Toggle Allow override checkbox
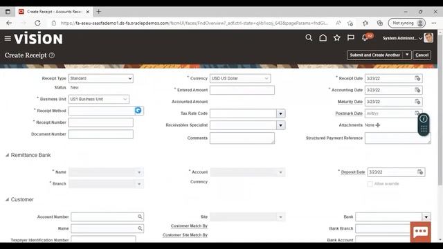The image size is (443, 249). [370, 184]
